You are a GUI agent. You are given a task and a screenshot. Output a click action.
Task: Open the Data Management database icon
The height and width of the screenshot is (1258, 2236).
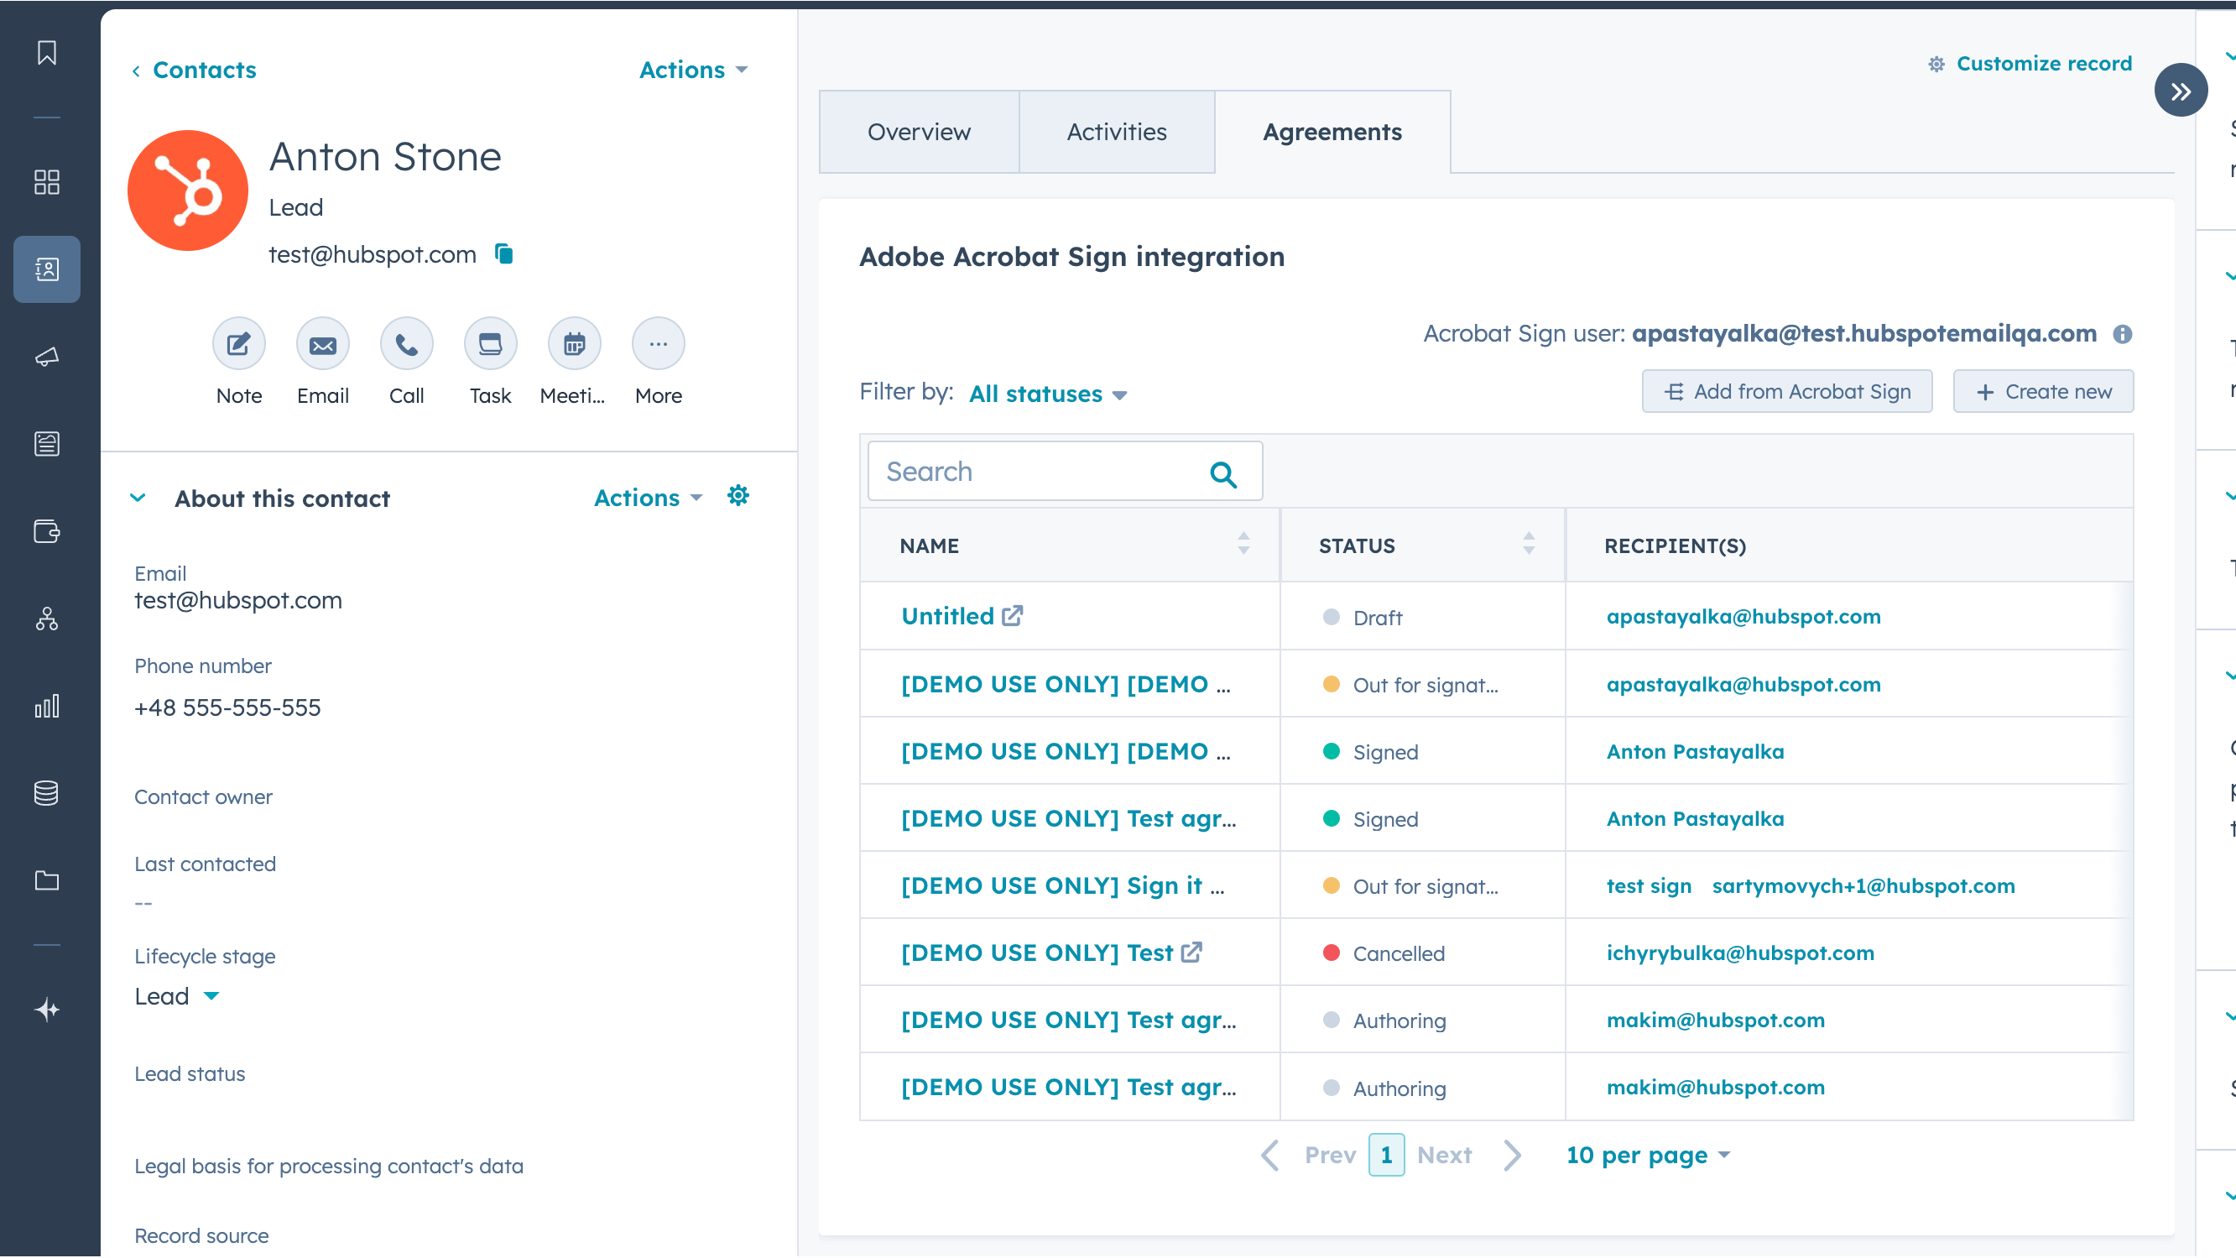pos(47,793)
